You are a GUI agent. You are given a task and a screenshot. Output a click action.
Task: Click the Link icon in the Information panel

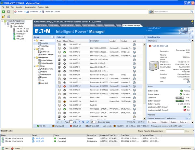coord(188,82)
